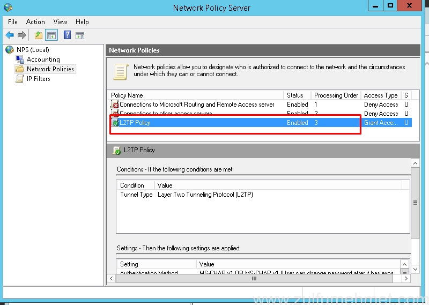Click the Back arrow toolbar icon
The height and width of the screenshot is (305, 429).
(x=10, y=35)
